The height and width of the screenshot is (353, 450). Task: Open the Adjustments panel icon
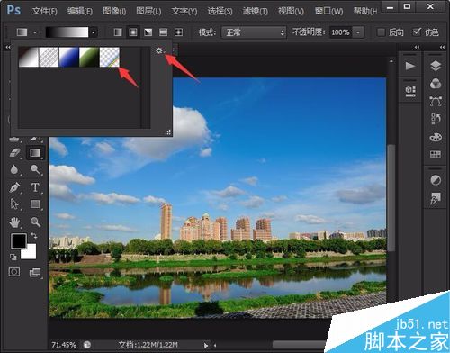(436, 180)
